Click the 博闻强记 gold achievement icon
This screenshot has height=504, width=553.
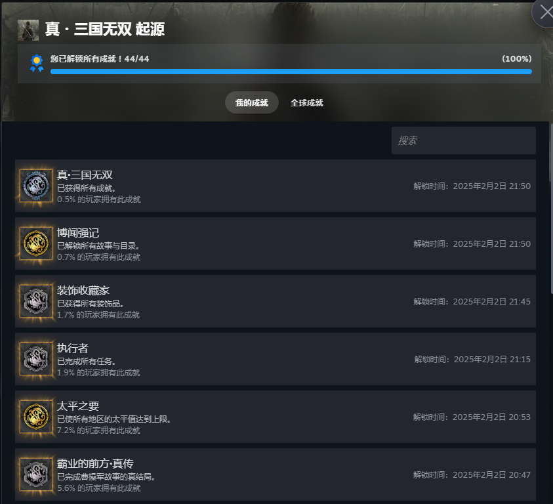pyautogui.click(x=36, y=243)
